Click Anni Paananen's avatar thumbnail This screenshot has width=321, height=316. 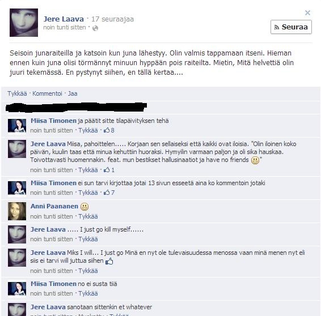17,211
